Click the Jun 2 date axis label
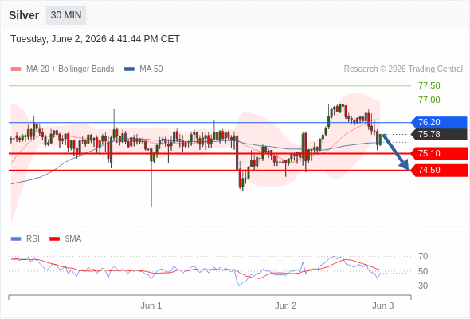The image size is (470, 319). coord(286,305)
